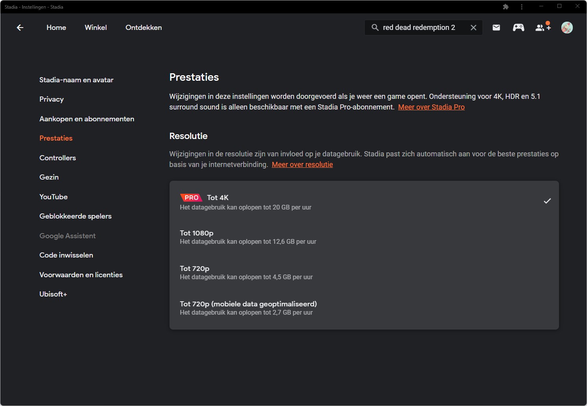Go to the Home tab
Viewport: 587px width, 406px height.
coord(56,28)
